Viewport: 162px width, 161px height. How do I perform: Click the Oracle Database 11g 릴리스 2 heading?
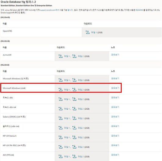[18, 2]
